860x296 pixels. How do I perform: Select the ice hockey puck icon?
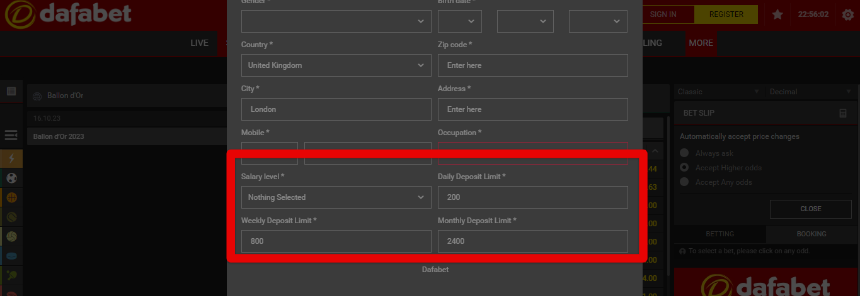(11, 256)
